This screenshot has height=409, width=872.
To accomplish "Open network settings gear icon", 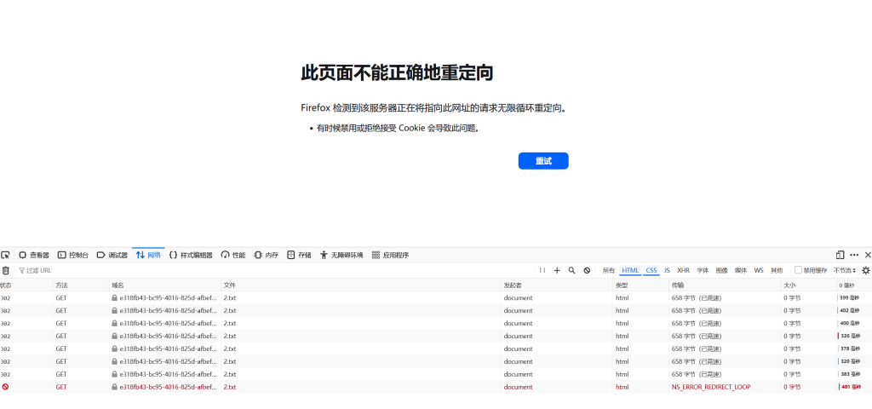I will (866, 270).
